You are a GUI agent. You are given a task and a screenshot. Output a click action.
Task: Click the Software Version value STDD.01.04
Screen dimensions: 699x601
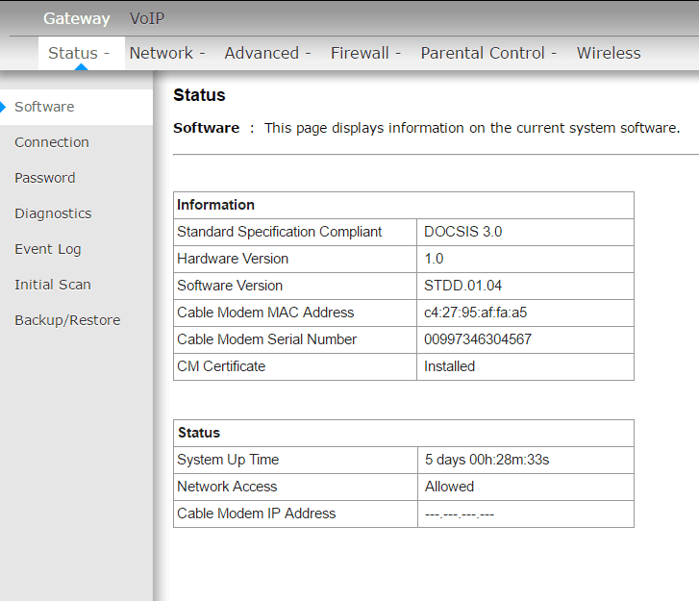pyautogui.click(x=463, y=286)
